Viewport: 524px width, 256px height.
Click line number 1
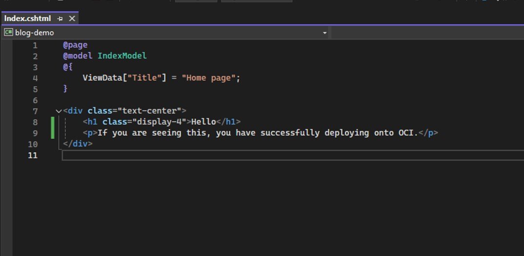coord(35,45)
